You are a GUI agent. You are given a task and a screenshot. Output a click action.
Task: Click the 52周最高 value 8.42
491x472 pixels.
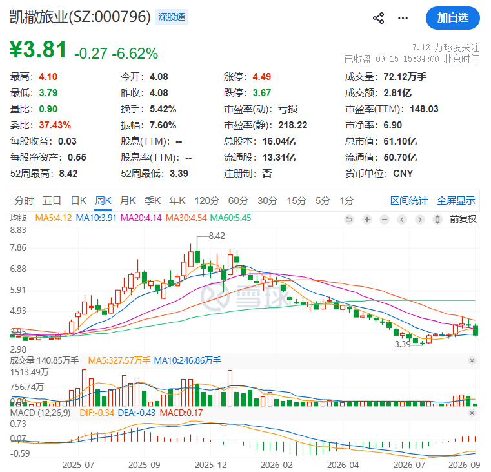click(68, 173)
